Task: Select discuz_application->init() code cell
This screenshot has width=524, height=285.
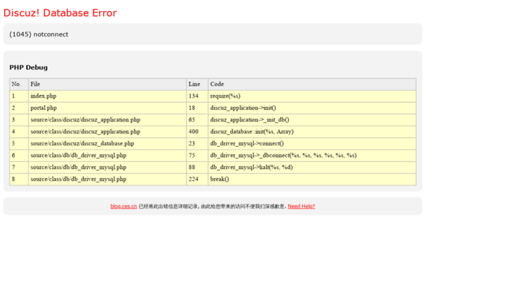Action: [312, 108]
